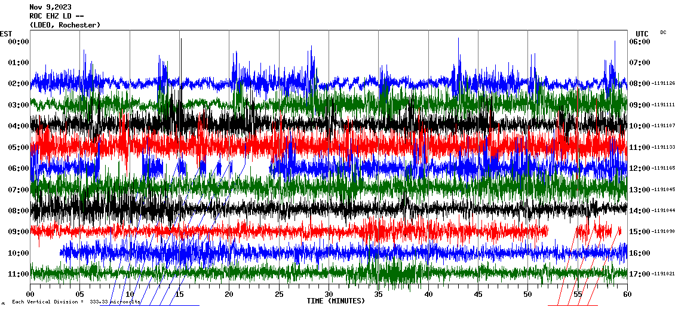Click the EST timezone label
The image size is (675, 310).
[x=6, y=33]
